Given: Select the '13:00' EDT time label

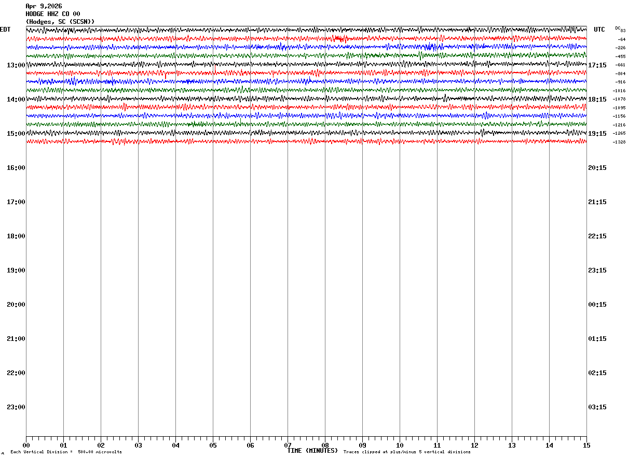Looking at the screenshot, I should 16,65.
